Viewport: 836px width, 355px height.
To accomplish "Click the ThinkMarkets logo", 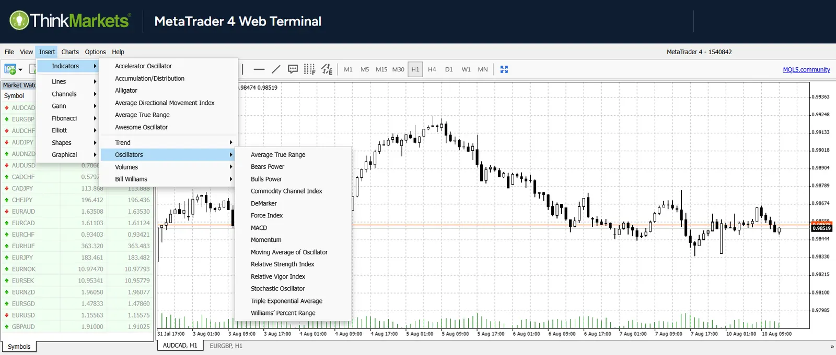I will coord(69,21).
